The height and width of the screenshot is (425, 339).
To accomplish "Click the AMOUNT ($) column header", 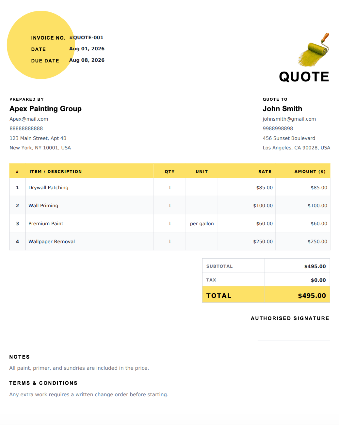I will click(310, 171).
